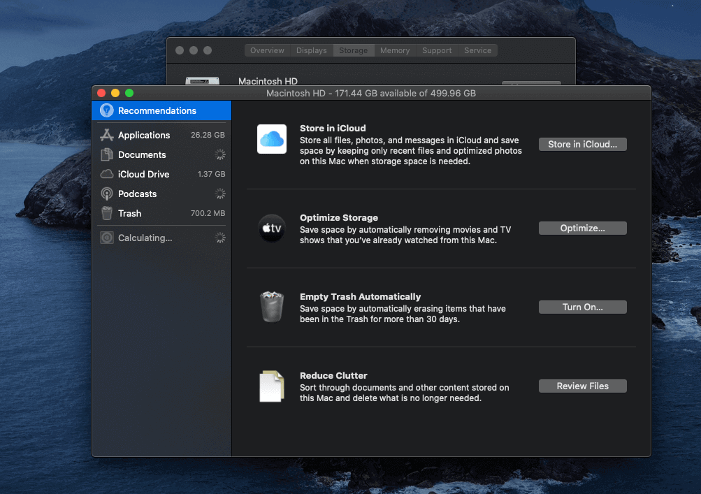Click the Review Files button

[582, 386]
